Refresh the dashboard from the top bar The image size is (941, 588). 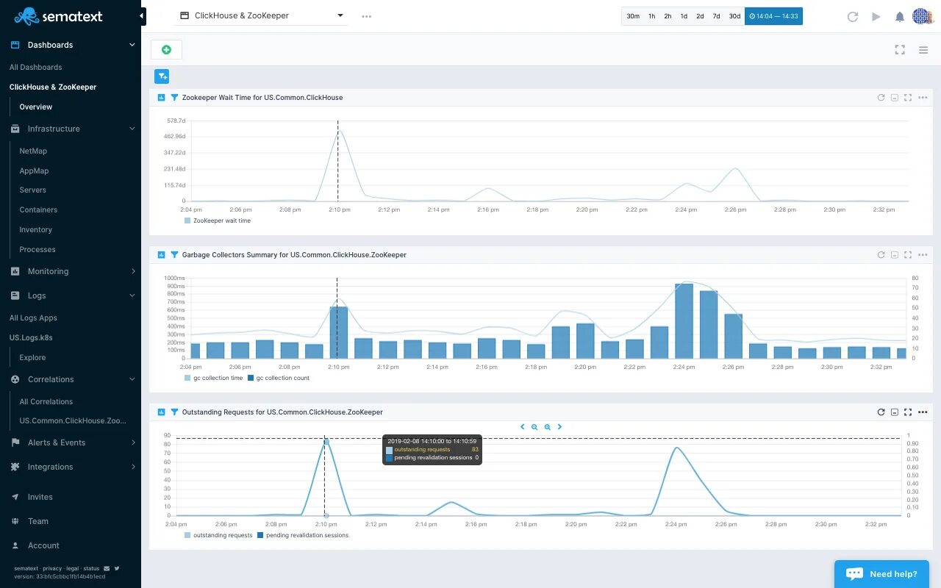pos(853,16)
